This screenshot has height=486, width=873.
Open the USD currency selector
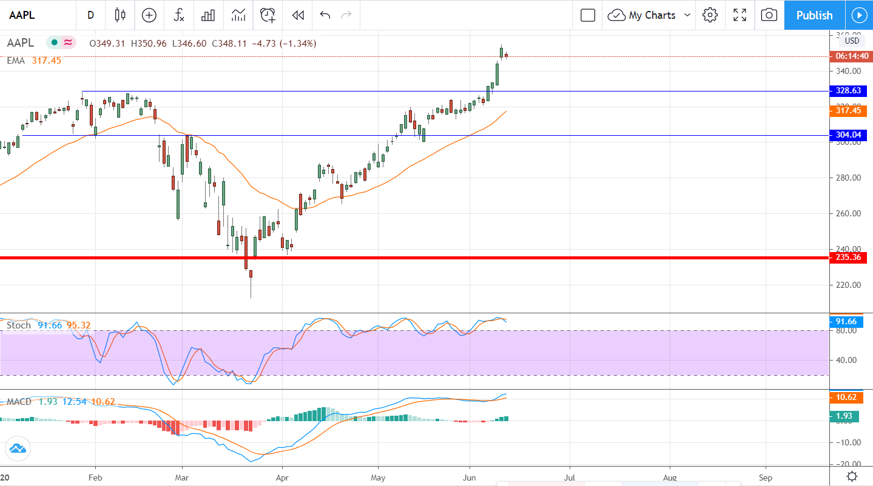tap(852, 41)
